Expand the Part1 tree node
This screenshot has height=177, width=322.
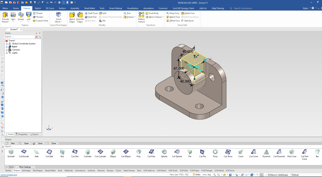tap(7, 47)
